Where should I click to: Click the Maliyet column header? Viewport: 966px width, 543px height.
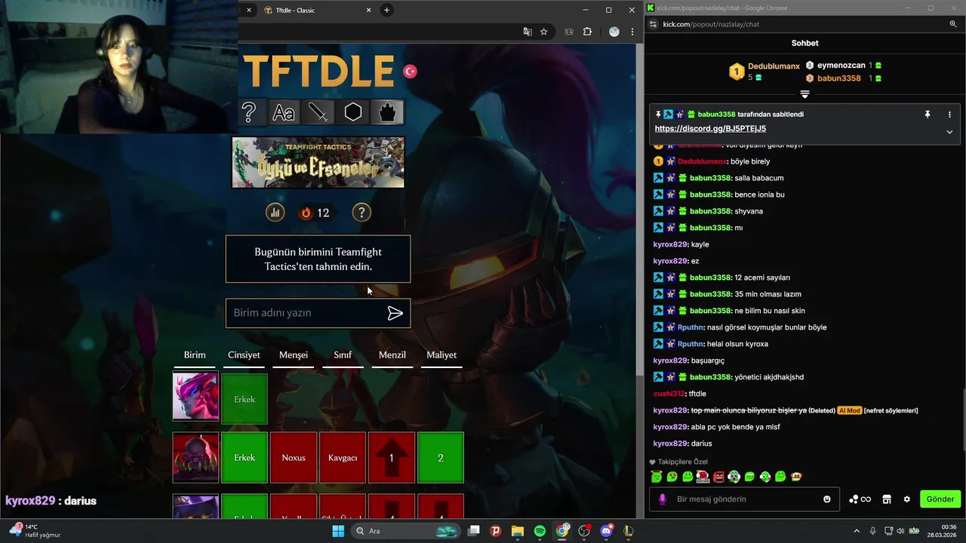point(441,355)
